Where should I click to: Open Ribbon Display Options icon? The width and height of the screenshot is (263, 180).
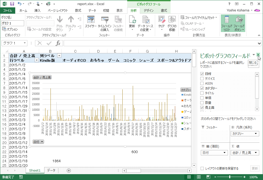[237, 4]
